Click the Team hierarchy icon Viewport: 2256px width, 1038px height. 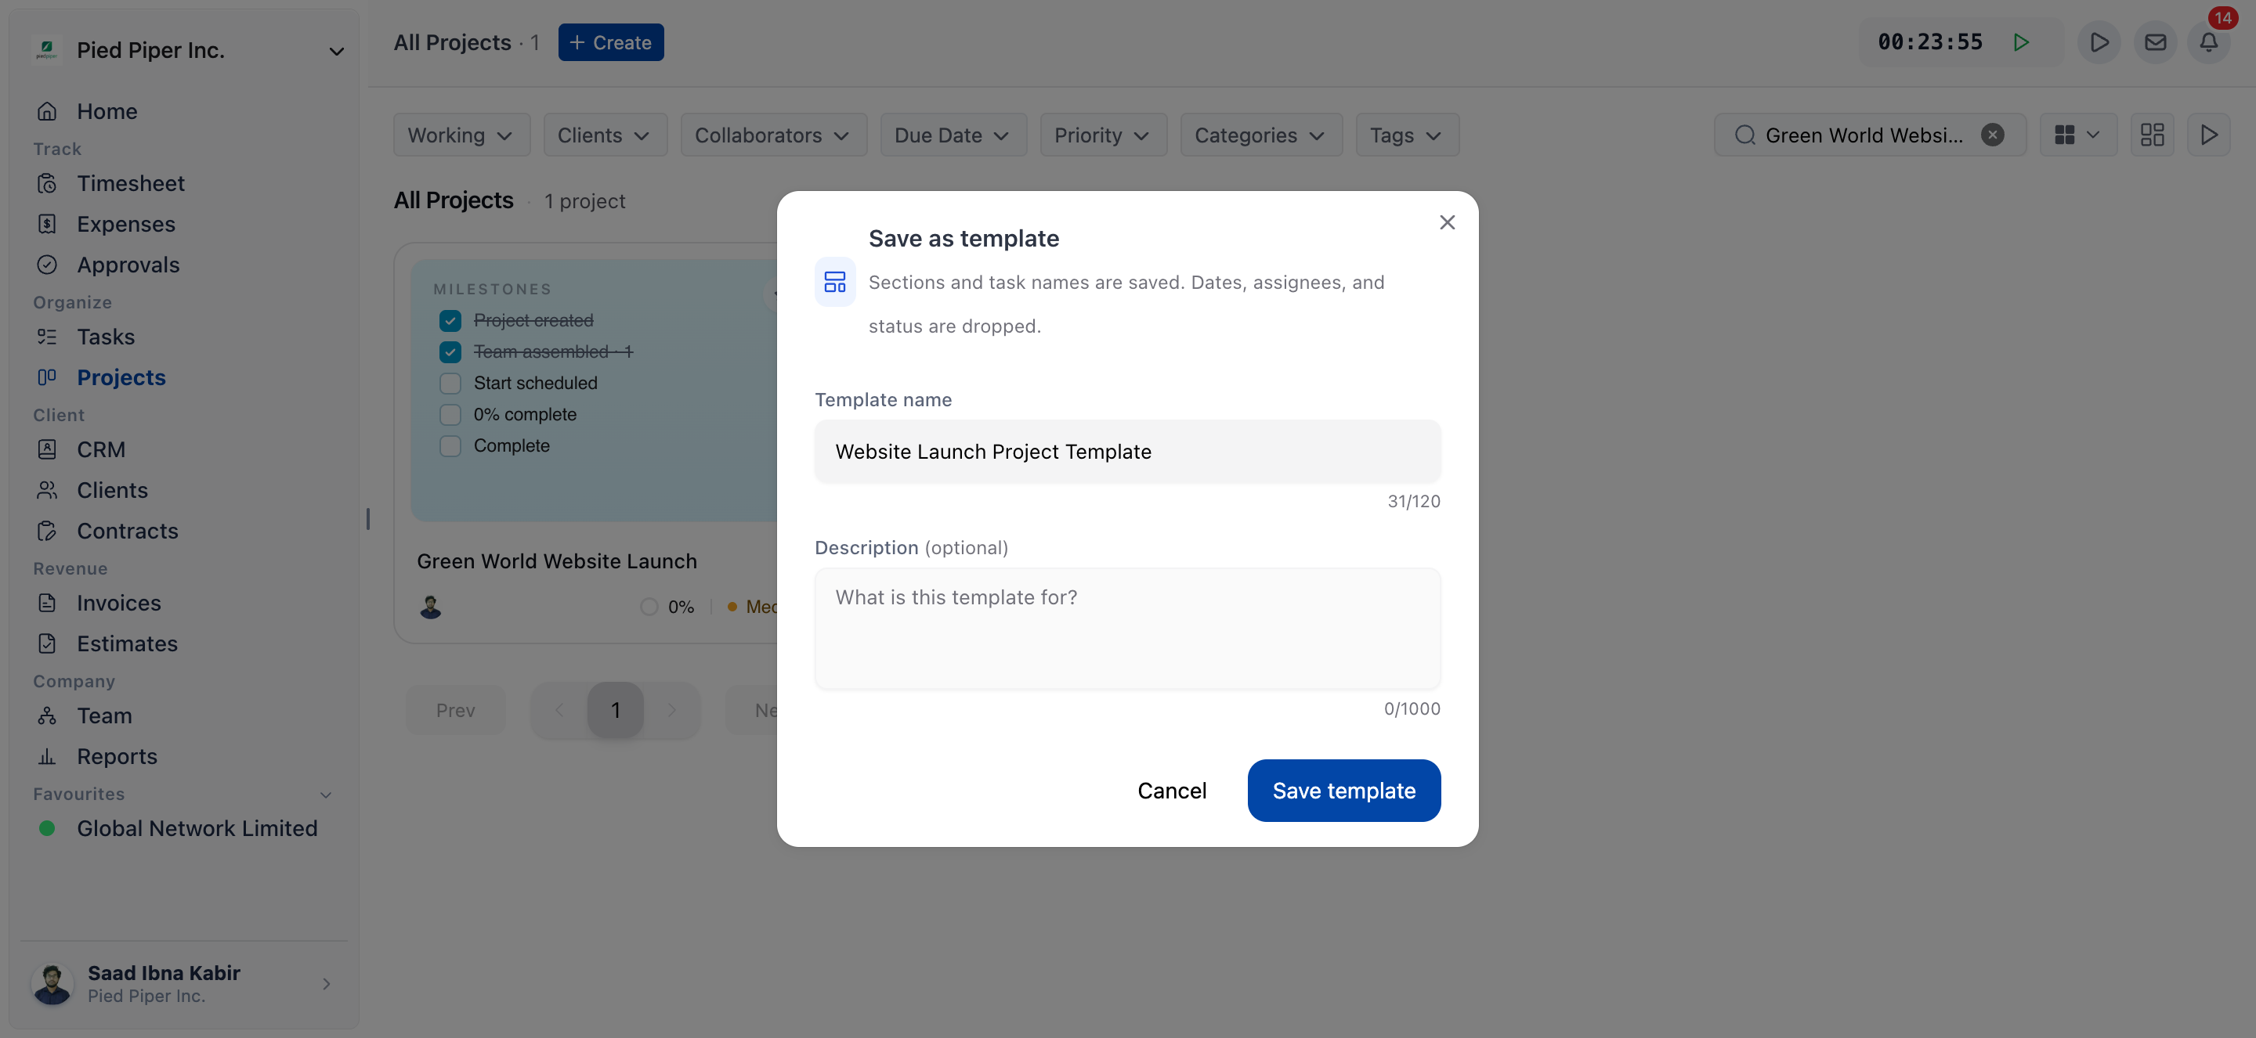pyautogui.click(x=47, y=716)
